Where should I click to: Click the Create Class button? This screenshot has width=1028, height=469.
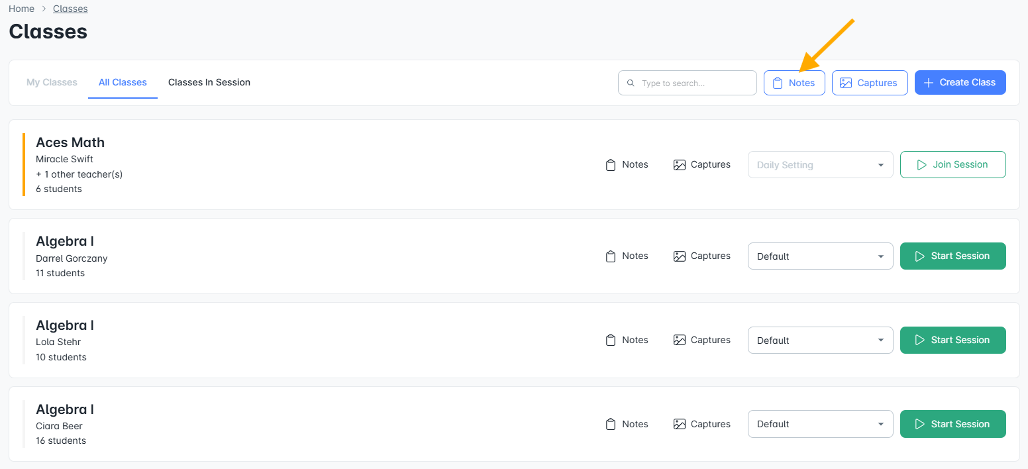tap(960, 83)
